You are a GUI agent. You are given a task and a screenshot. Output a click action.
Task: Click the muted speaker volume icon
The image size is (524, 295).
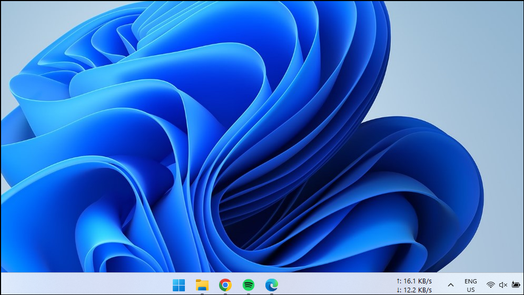click(503, 285)
